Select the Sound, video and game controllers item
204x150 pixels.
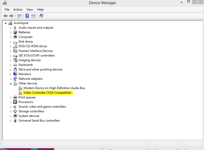coord(42,107)
